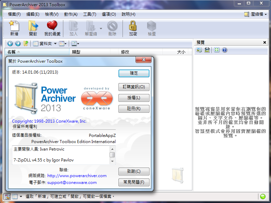Click the up-one-folder navigation icon
The image size is (271, 203).
[26, 44]
